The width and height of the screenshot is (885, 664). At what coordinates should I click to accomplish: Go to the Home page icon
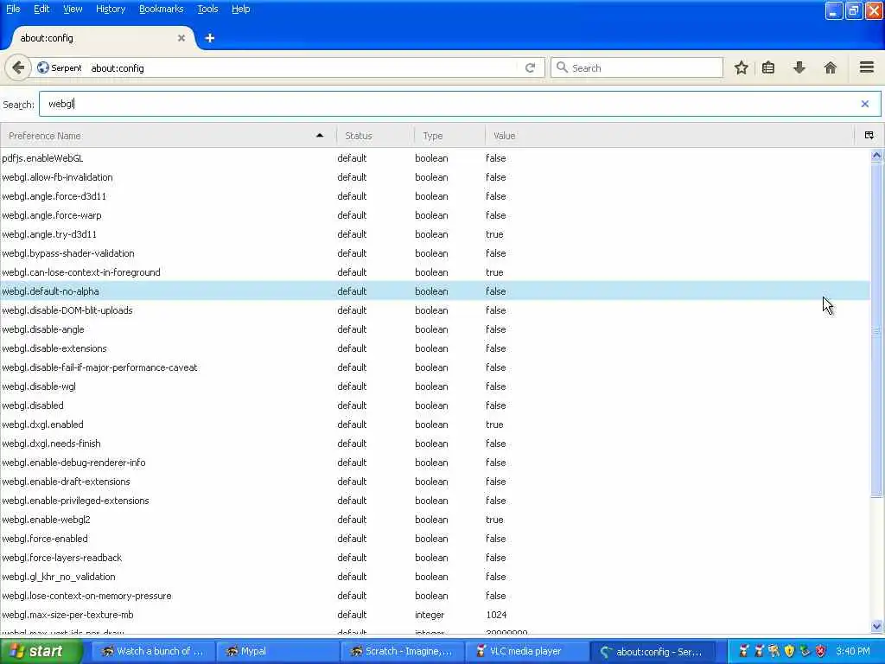tap(831, 67)
